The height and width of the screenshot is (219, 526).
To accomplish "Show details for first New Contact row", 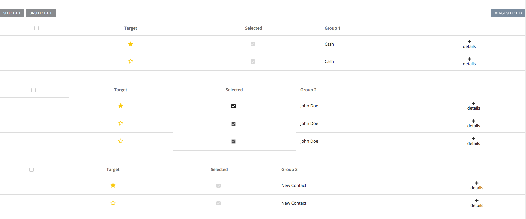I will coord(477,185).
